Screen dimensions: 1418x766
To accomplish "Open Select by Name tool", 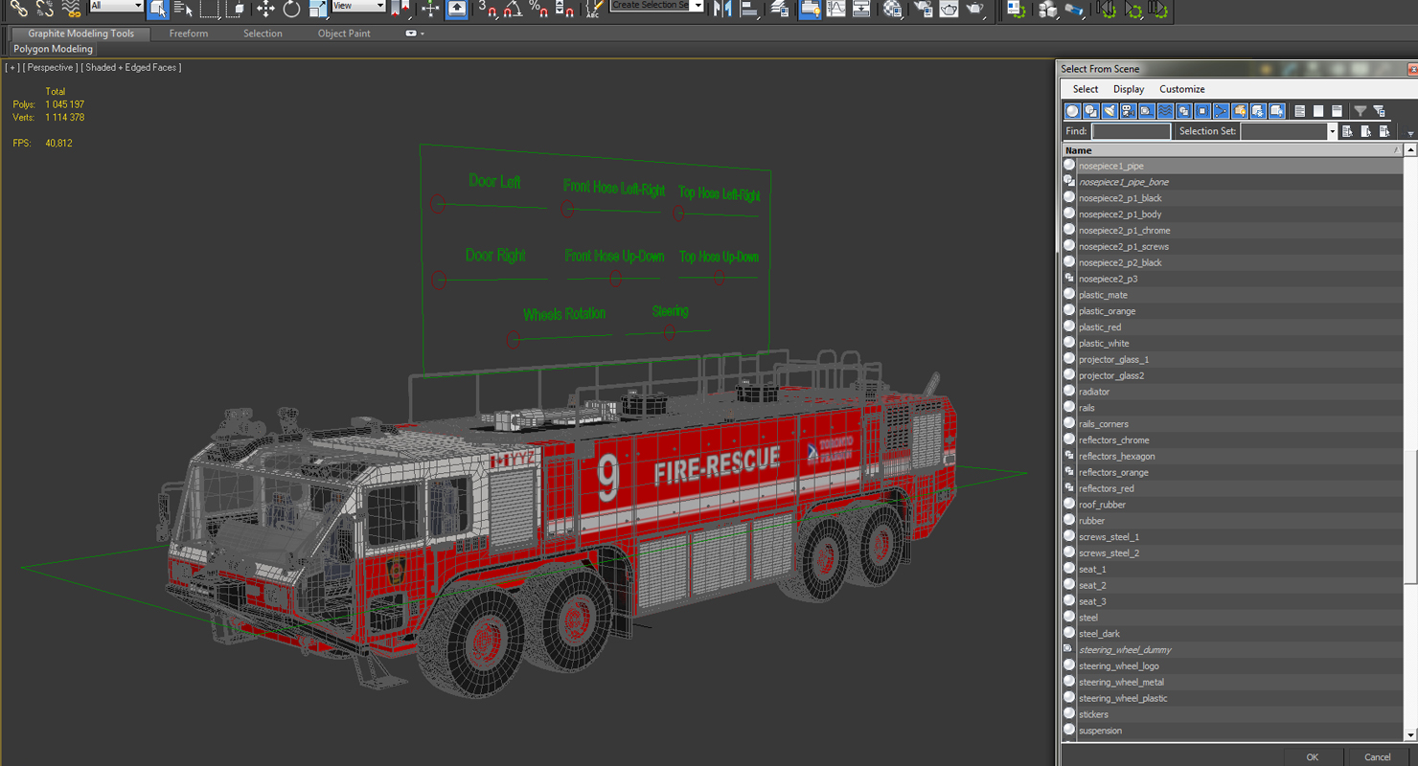I will [183, 9].
